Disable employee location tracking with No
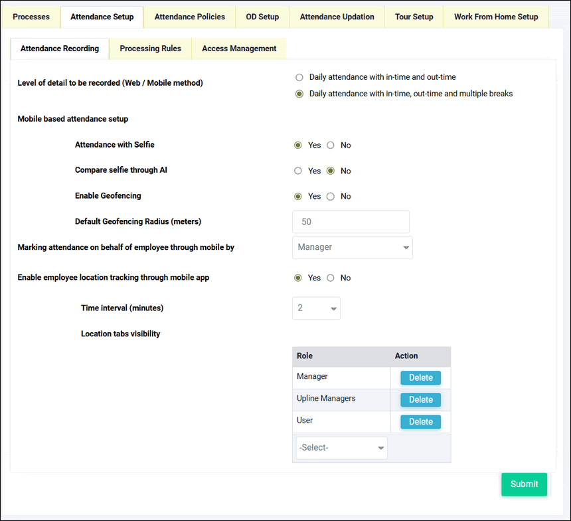 point(331,278)
